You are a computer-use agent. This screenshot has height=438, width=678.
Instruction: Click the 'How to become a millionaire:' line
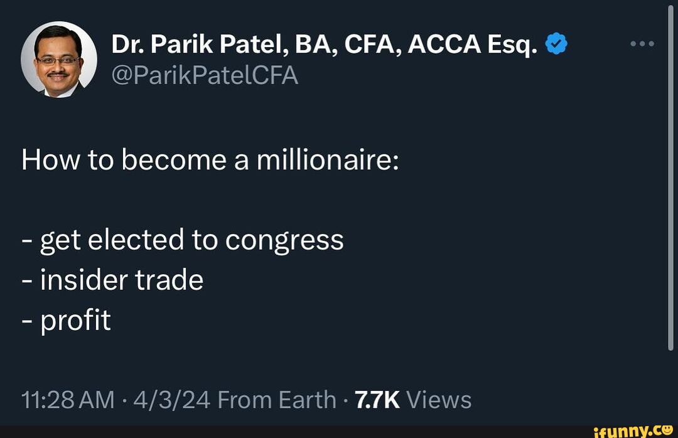210,161
